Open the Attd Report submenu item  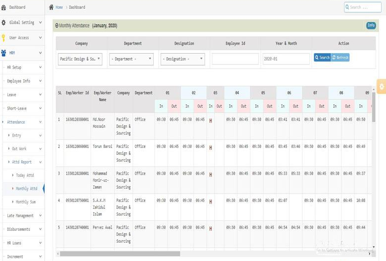tap(22, 162)
